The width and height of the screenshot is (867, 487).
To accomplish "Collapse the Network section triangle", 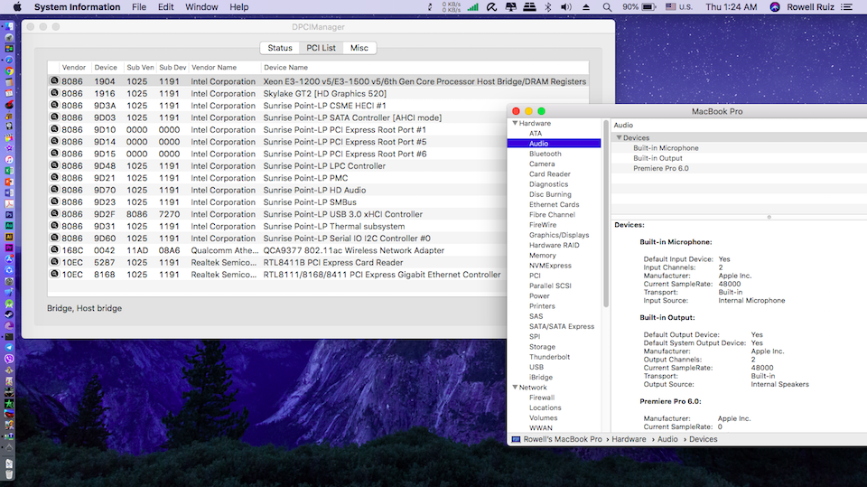I will [x=515, y=387].
